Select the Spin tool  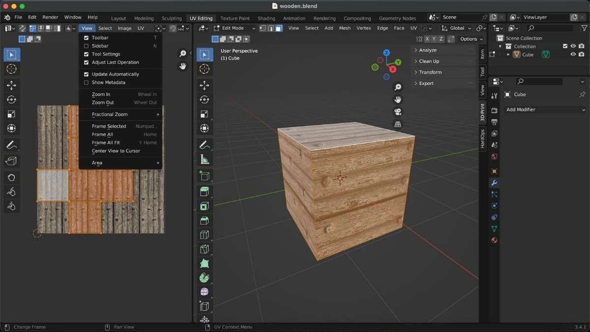pyautogui.click(x=205, y=278)
